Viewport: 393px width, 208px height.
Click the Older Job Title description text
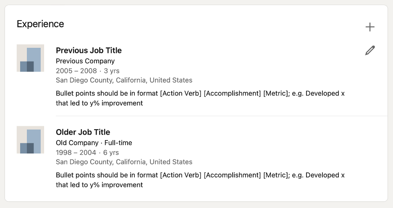[200, 175]
